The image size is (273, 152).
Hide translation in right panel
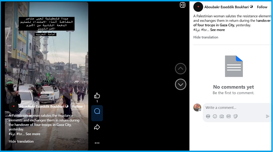click(x=206, y=37)
